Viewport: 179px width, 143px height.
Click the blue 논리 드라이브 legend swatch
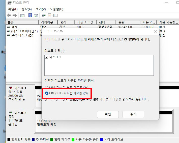[x=102, y=139]
